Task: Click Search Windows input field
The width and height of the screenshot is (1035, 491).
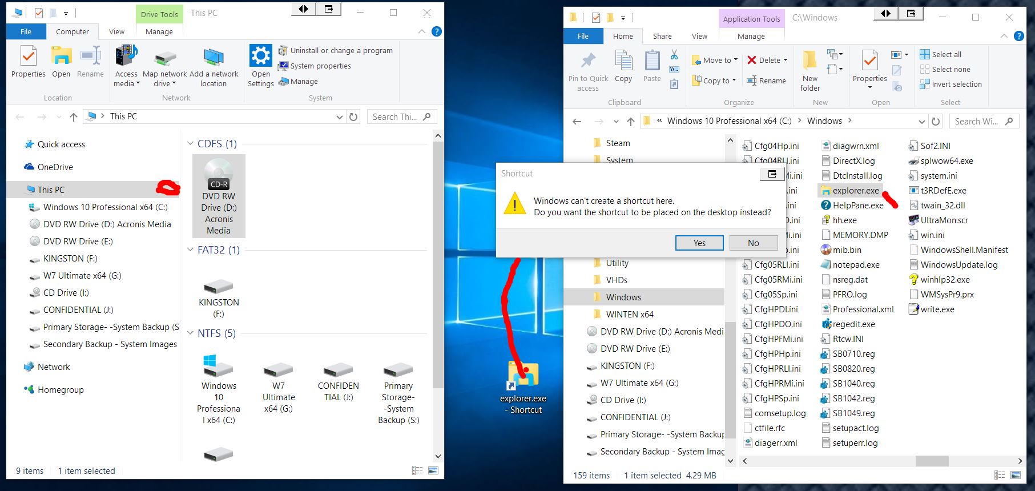Action: click(x=984, y=121)
